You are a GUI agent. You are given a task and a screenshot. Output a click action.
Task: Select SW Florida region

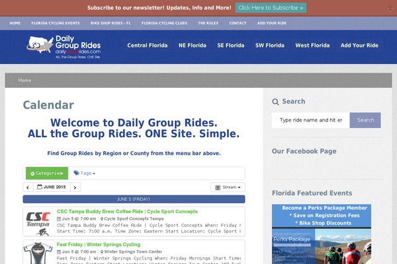click(270, 46)
